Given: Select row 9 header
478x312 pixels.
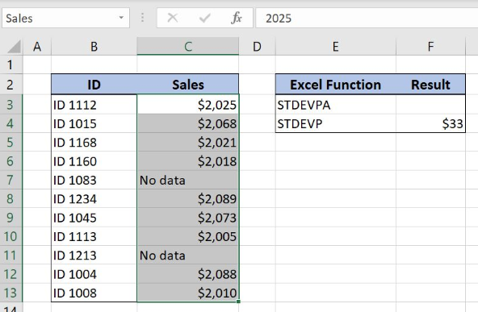Looking at the screenshot, I should tap(11, 218).
